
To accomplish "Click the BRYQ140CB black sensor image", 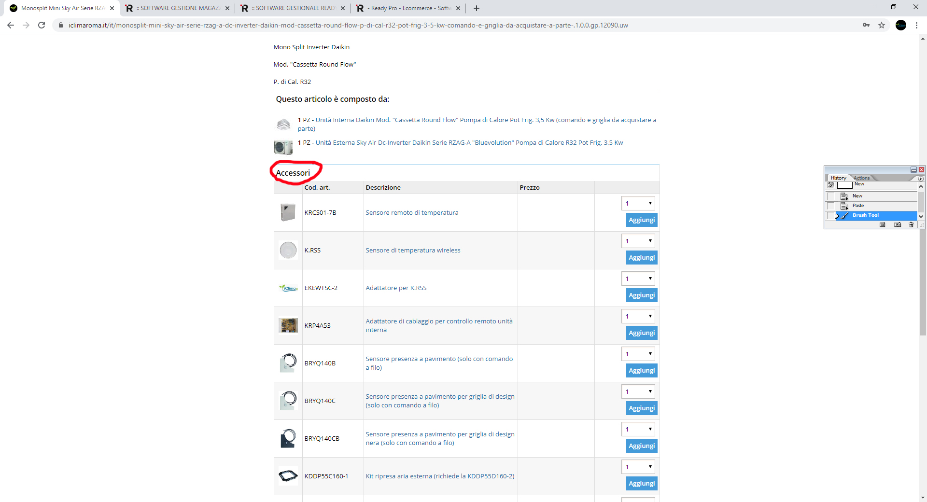I will [x=288, y=438].
